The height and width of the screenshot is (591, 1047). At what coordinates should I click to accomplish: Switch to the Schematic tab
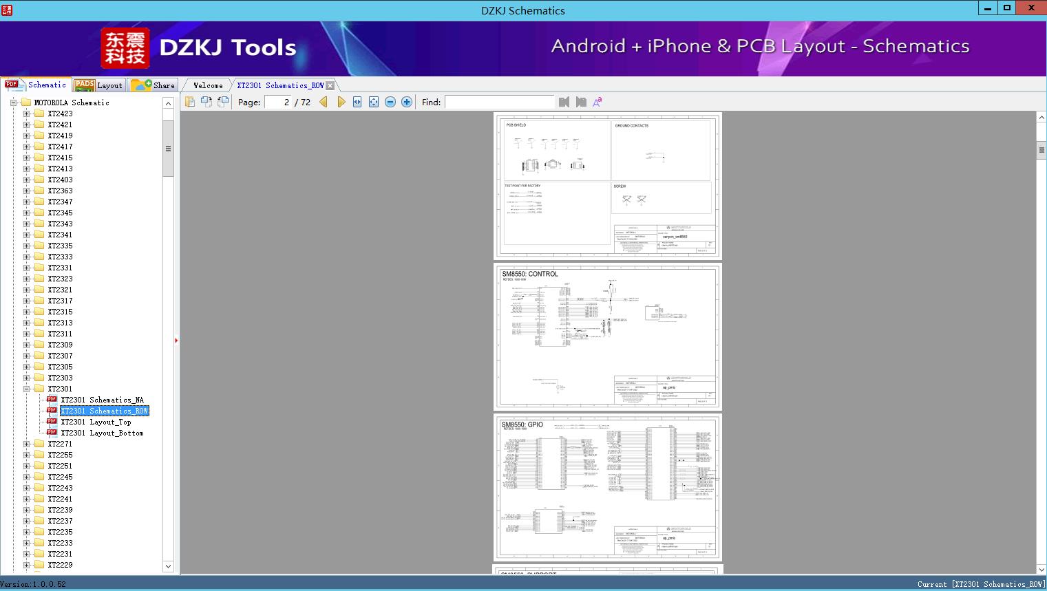tap(36, 85)
